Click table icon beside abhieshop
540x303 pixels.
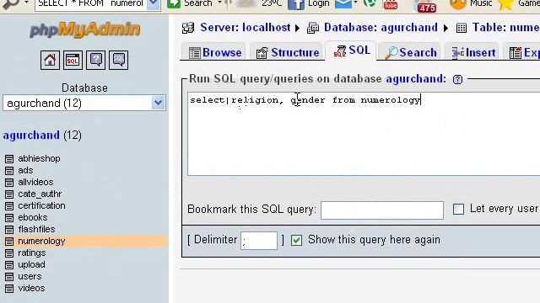(x=9, y=159)
